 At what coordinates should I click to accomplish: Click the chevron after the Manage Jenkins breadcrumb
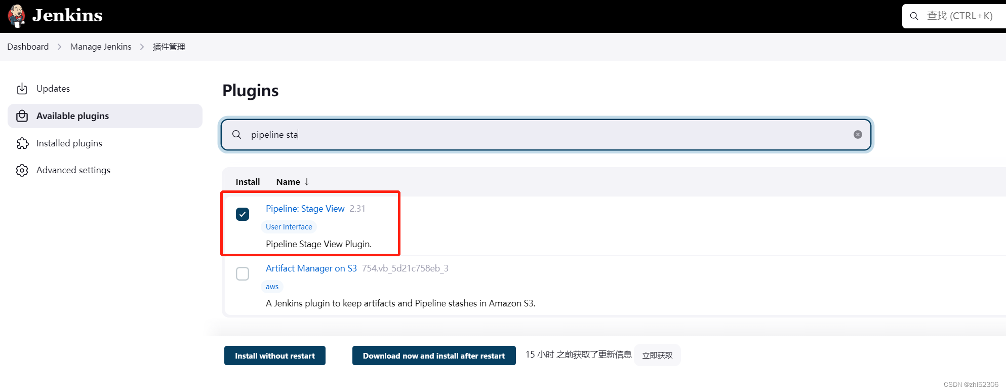[x=142, y=47]
